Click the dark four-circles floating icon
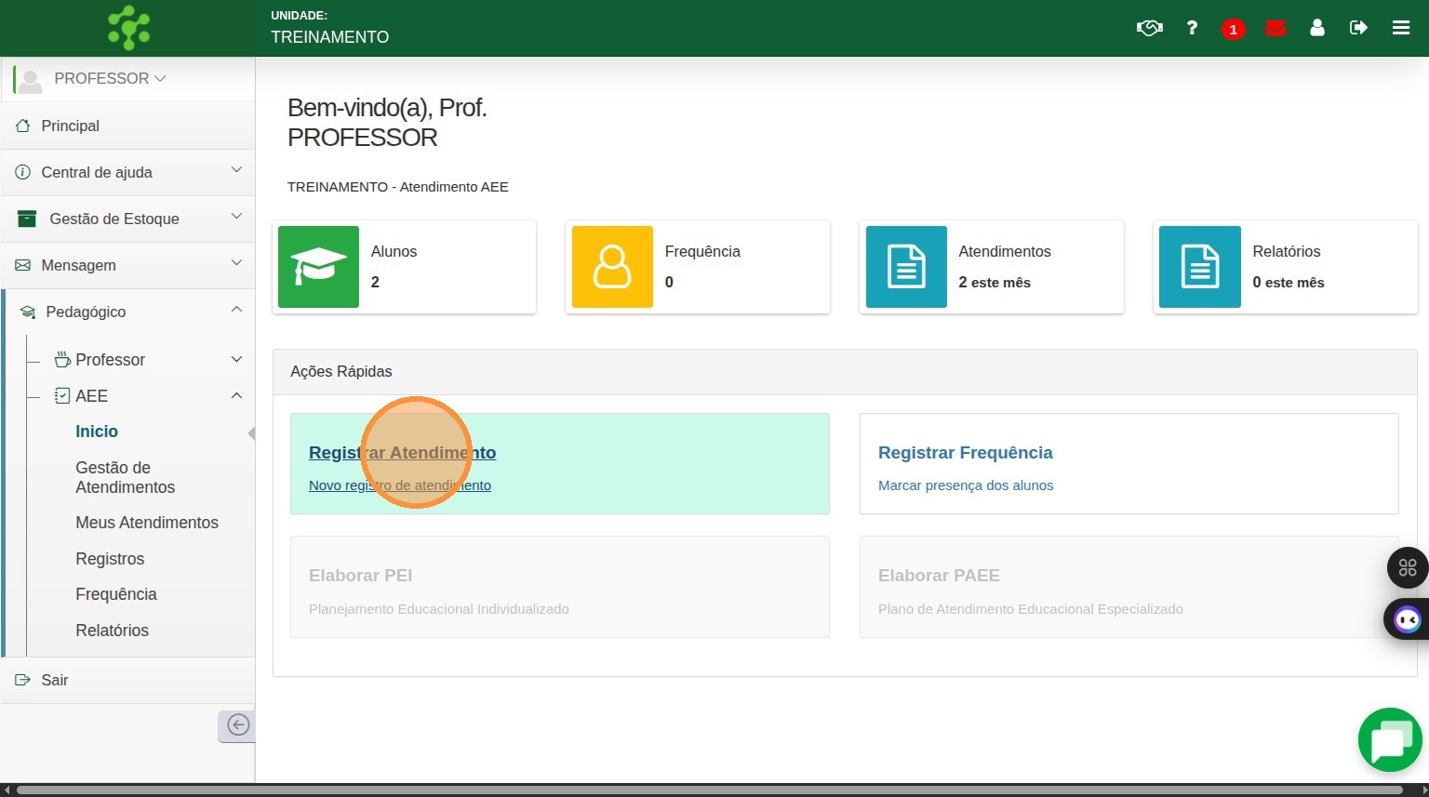1429x797 pixels. [1408, 567]
